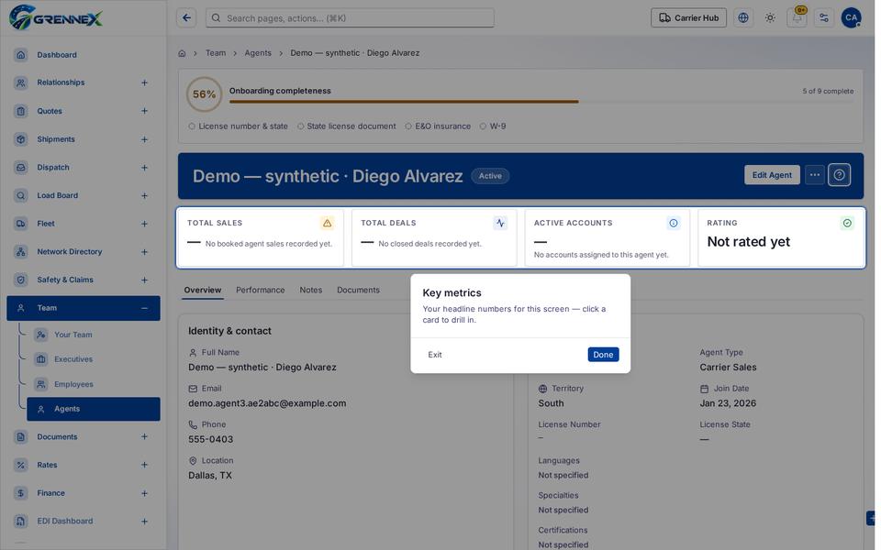This screenshot has height=550, width=881.
Task: Click the Total Sales warning icon
Action: [327, 224]
